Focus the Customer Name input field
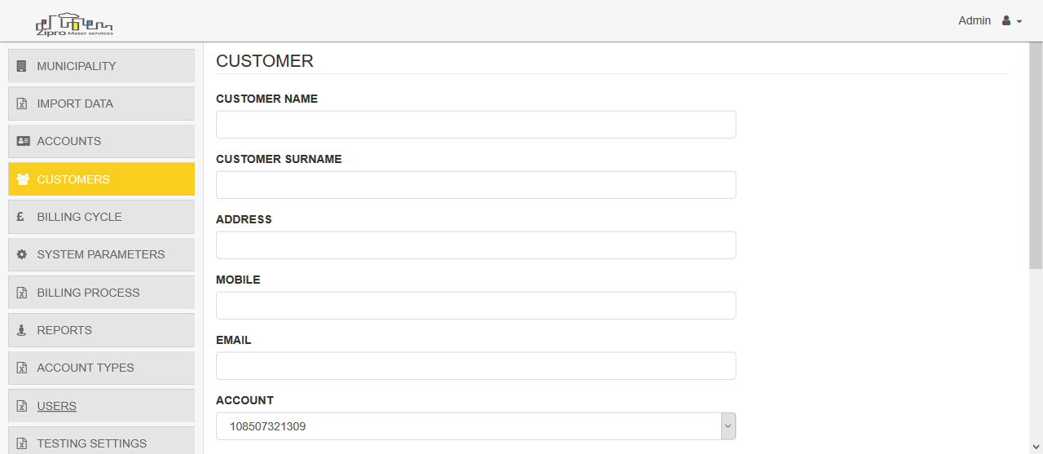Viewport: 1043px width, 454px height. pyautogui.click(x=476, y=125)
